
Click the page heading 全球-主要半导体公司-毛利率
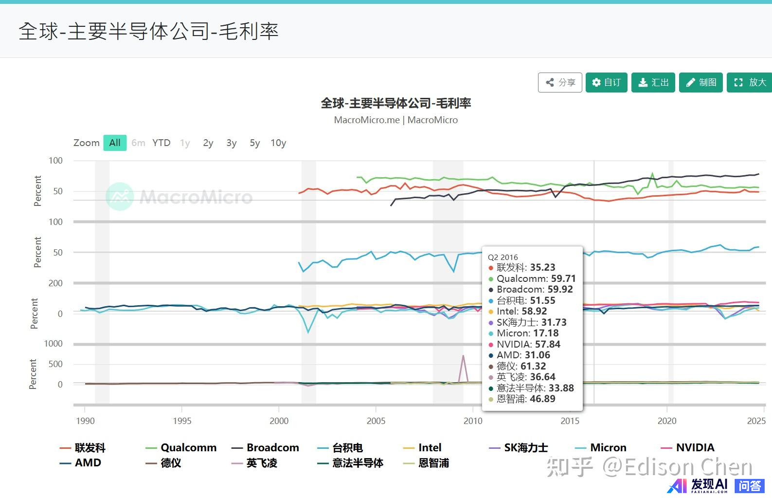(148, 31)
